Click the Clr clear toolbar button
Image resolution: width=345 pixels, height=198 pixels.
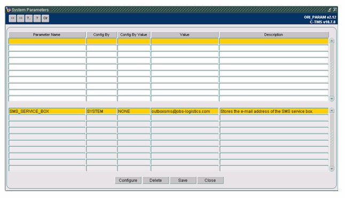point(45,18)
